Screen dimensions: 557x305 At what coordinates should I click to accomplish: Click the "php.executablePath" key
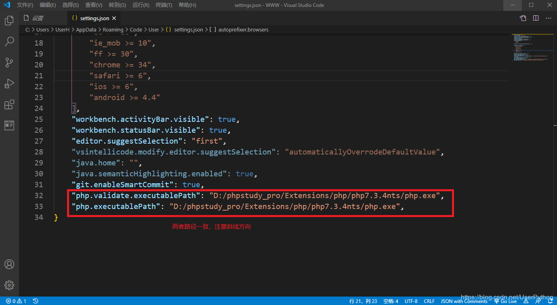[x=116, y=206]
